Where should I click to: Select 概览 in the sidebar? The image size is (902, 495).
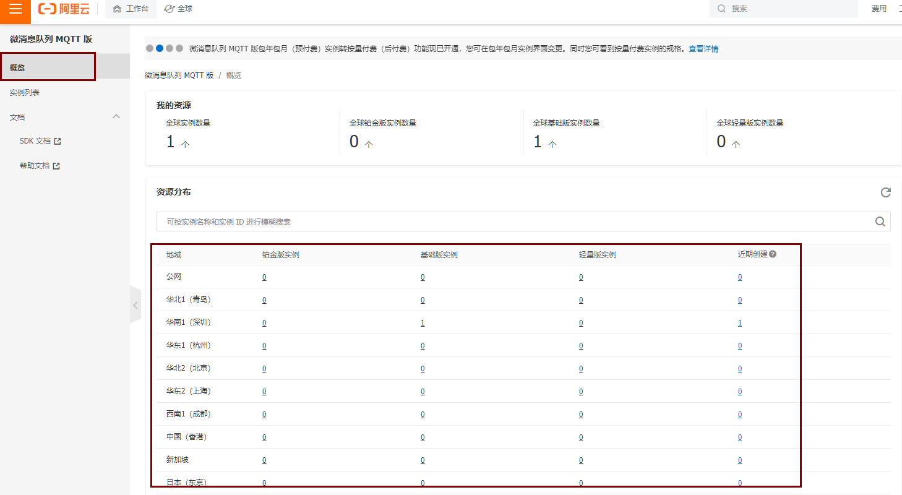17,67
